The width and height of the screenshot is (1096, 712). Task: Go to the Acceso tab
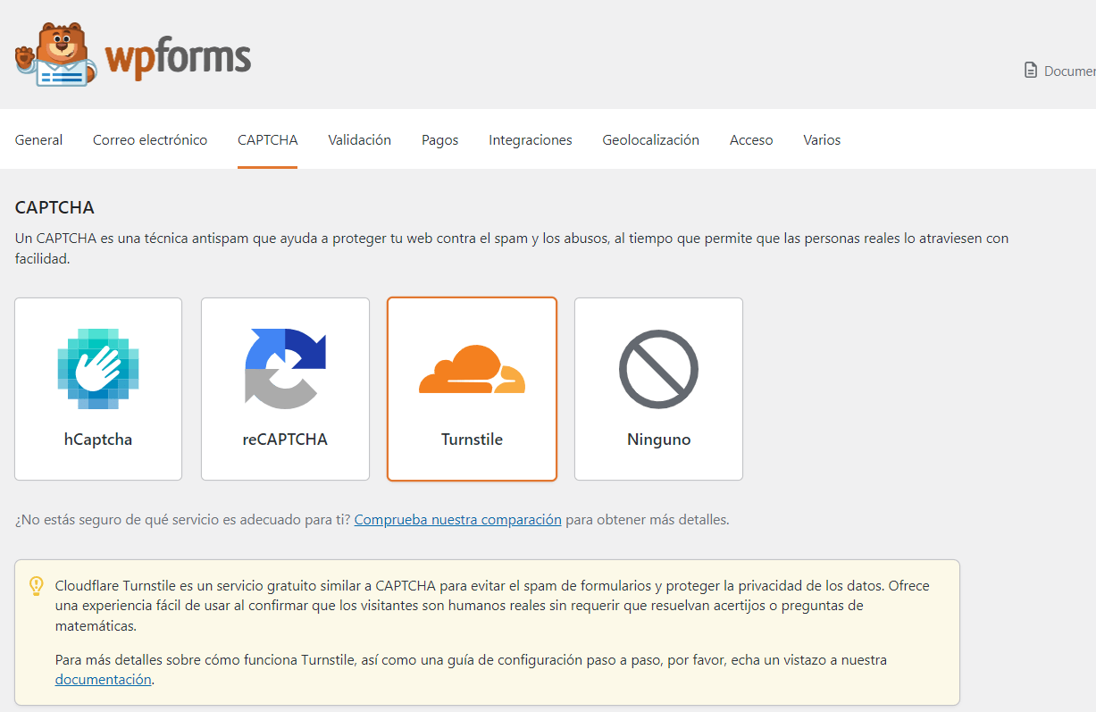pyautogui.click(x=751, y=140)
